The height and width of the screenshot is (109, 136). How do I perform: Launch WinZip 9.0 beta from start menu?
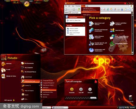click(8, 76)
